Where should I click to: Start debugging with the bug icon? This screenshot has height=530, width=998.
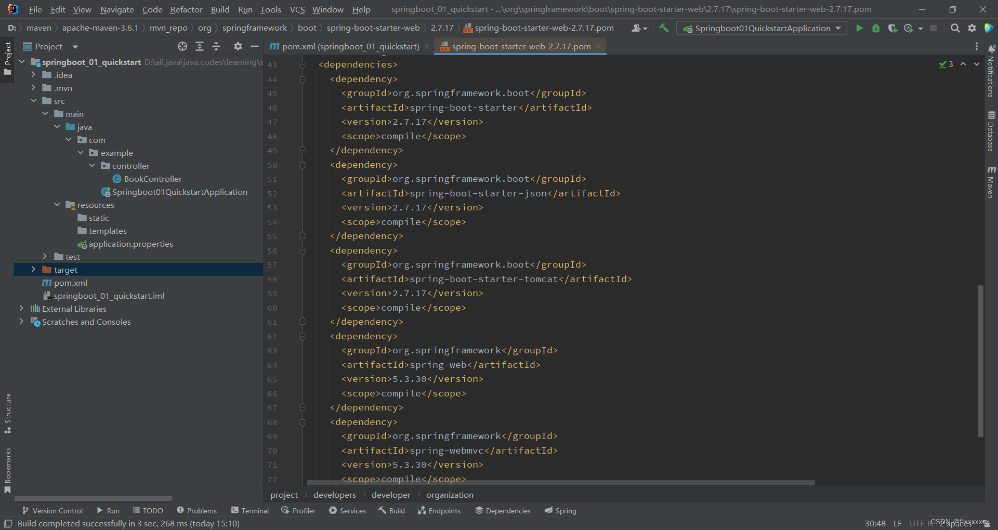point(876,28)
